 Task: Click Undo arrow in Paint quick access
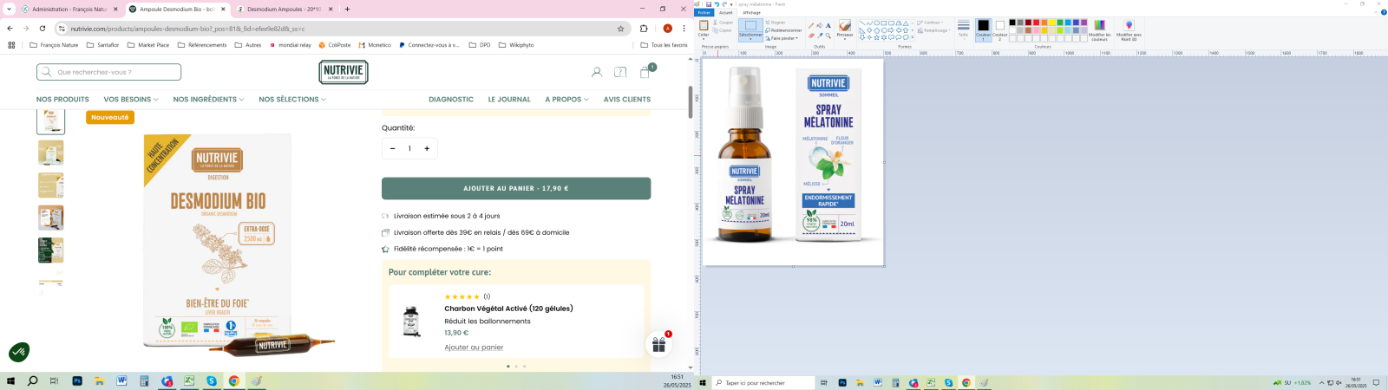[x=717, y=4]
